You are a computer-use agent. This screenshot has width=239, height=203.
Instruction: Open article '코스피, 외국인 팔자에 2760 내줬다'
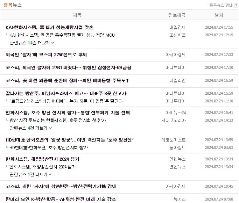(69, 67)
